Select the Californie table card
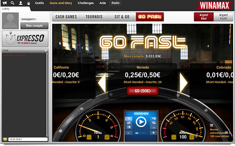Image resolution: width=235 pixels, height=146 pixels. pos(74,81)
